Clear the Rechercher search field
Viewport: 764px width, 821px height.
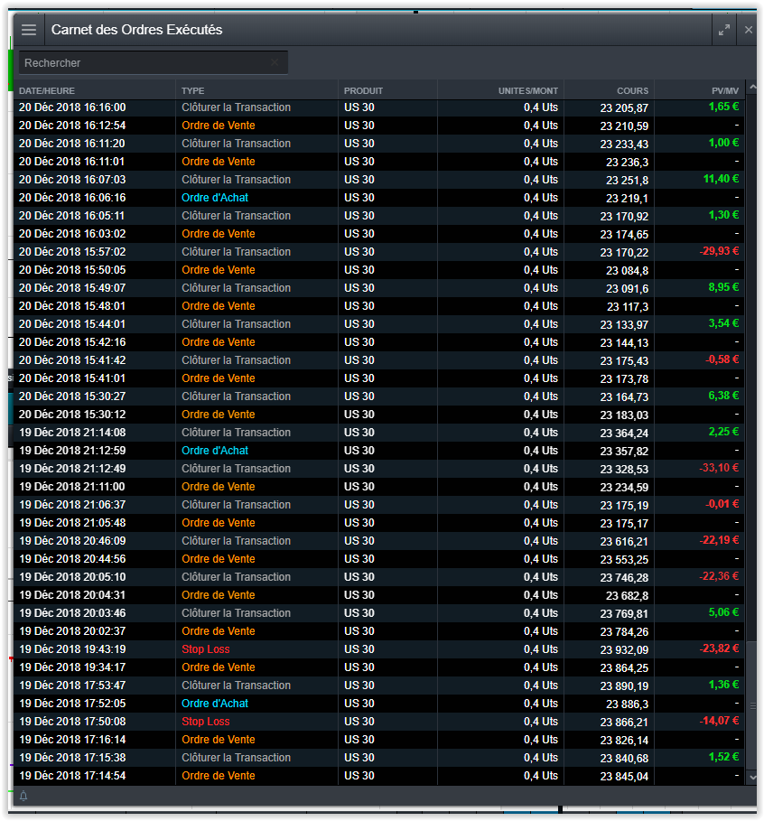275,62
